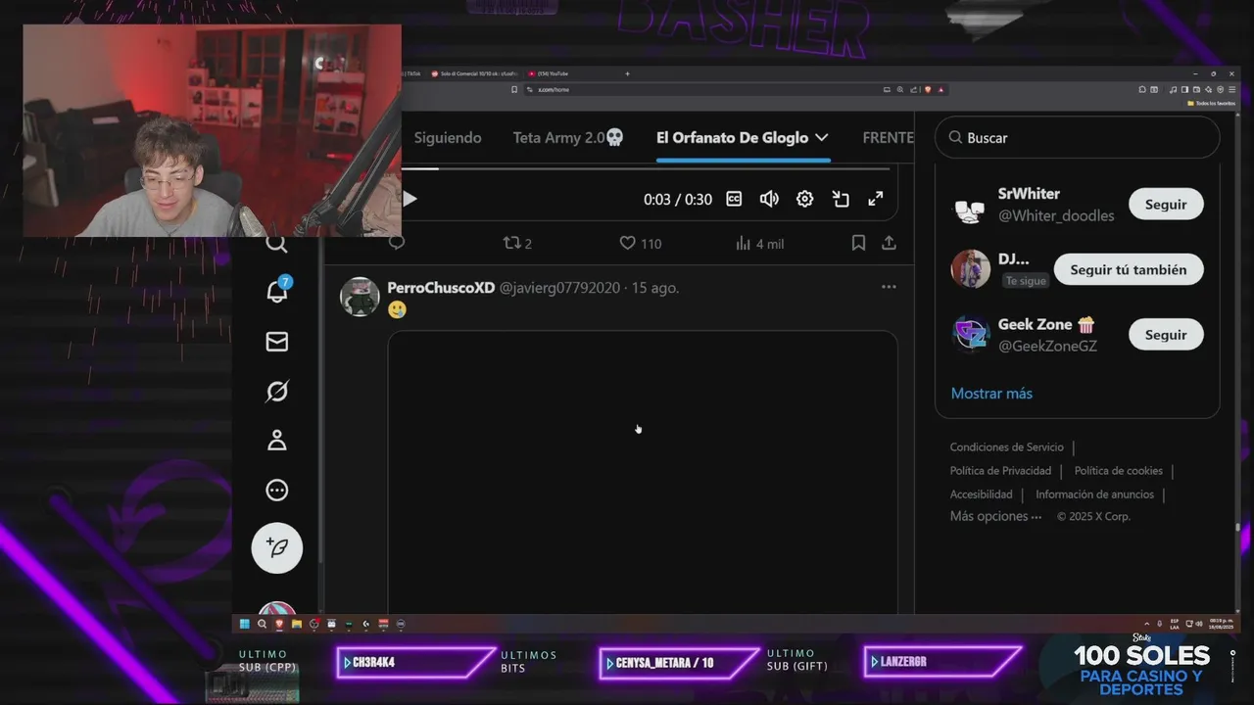
Task: Open notifications bell with 7 badge
Action: (x=277, y=290)
